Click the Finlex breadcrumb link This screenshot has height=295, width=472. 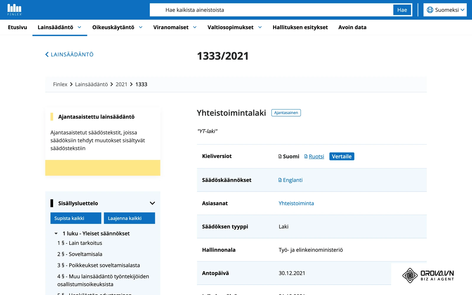coord(60,84)
